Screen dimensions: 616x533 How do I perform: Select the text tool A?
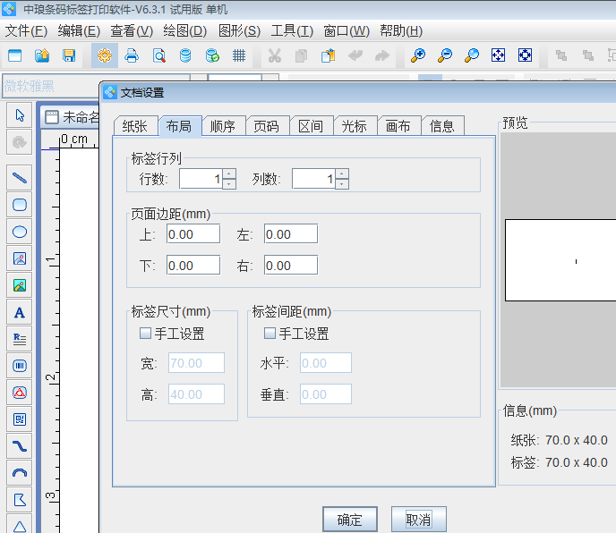(x=19, y=312)
